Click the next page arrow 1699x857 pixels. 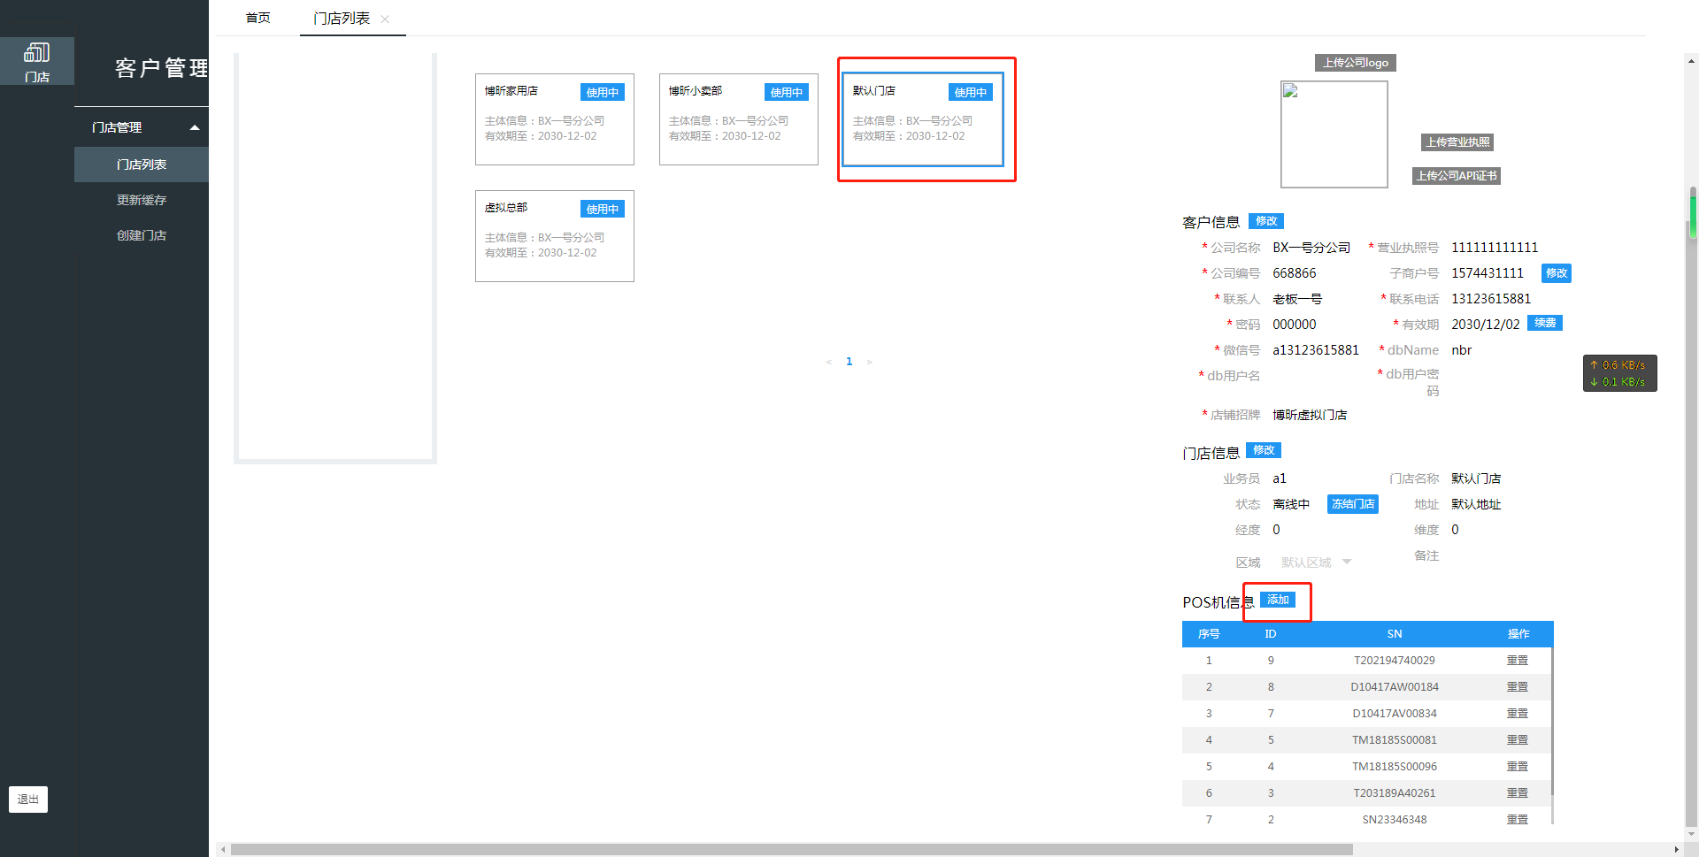[870, 362]
